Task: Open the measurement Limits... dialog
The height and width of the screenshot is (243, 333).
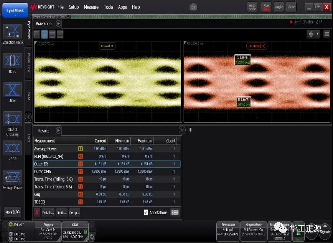Action: tap(61, 212)
